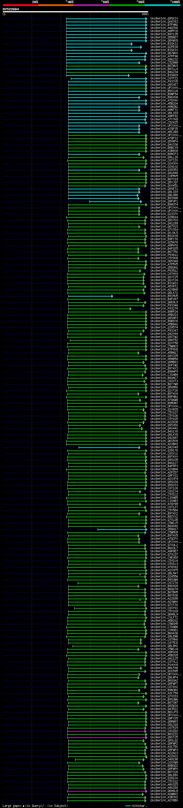Open hit UniRef100_Q01595
Screen dimensions: 183x808
point(164,671)
